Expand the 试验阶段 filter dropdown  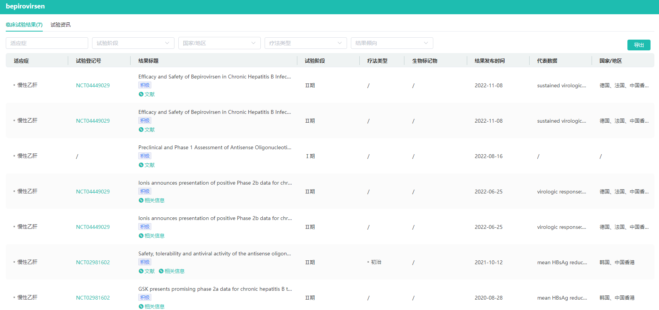click(133, 43)
